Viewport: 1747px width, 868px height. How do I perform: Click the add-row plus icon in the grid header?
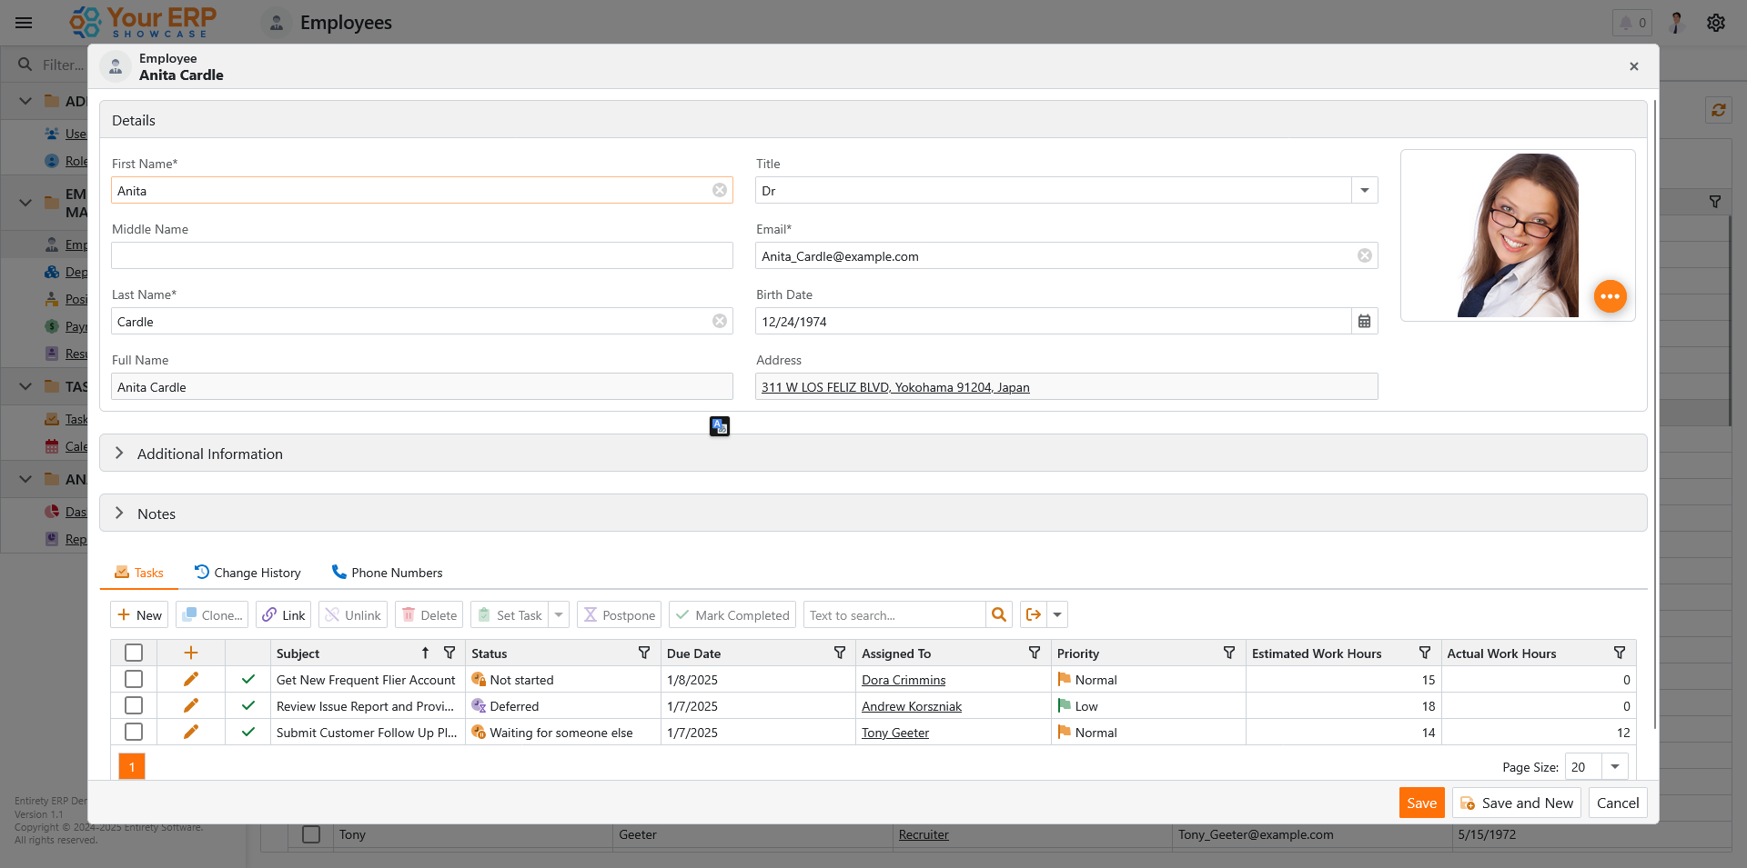191,653
